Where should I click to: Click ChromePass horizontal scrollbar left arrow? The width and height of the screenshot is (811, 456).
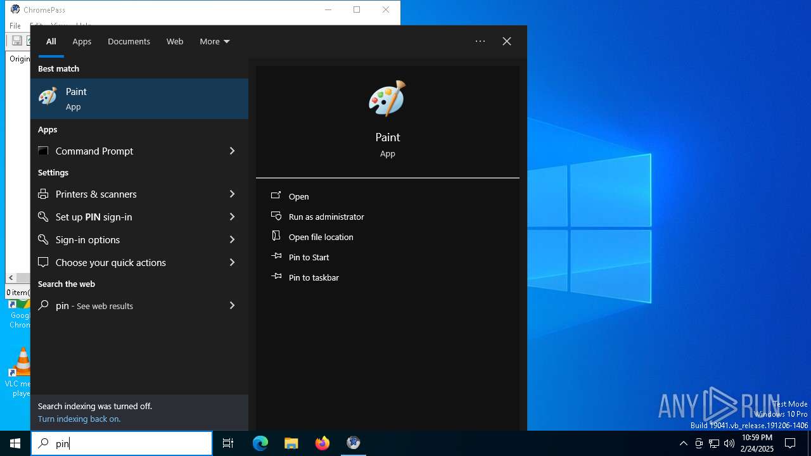11,278
